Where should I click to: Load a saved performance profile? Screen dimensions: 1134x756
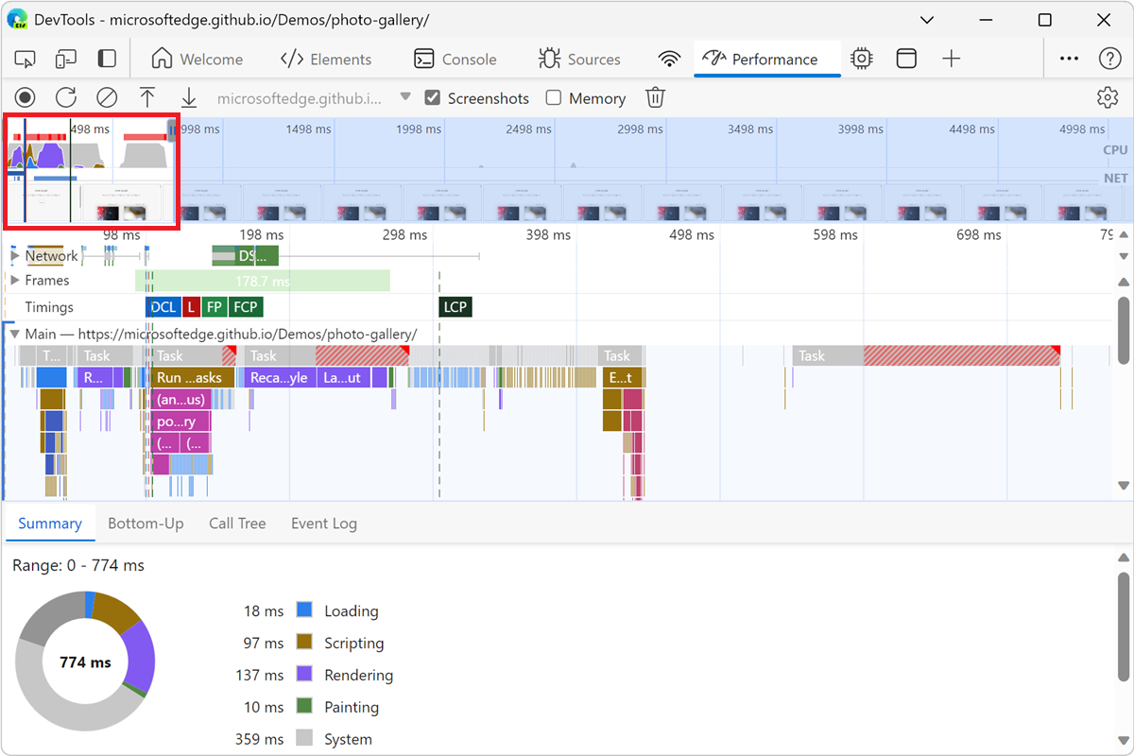click(x=146, y=96)
